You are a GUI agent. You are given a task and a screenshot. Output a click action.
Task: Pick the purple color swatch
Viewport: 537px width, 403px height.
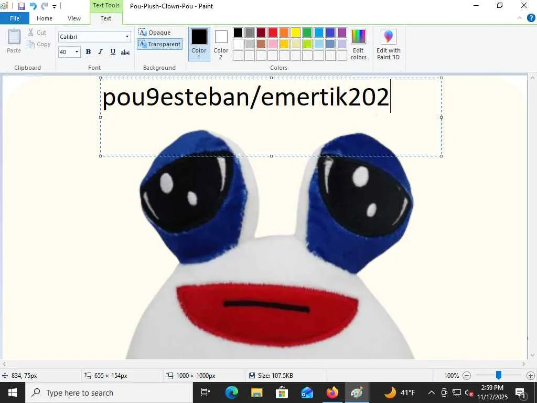click(x=342, y=33)
